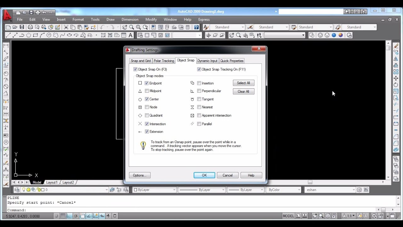Select the Multiline Text tool

click(x=131, y=35)
